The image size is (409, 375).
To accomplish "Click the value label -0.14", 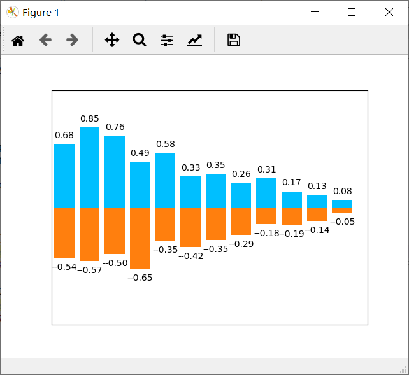I will click(317, 230).
